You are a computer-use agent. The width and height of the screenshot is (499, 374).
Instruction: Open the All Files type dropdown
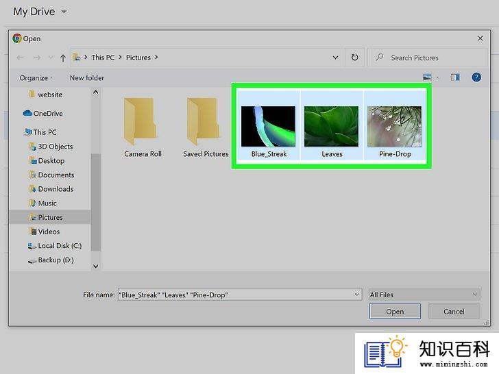[x=424, y=295]
